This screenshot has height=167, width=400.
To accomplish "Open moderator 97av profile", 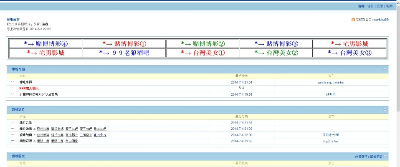I will click(335, 141).
